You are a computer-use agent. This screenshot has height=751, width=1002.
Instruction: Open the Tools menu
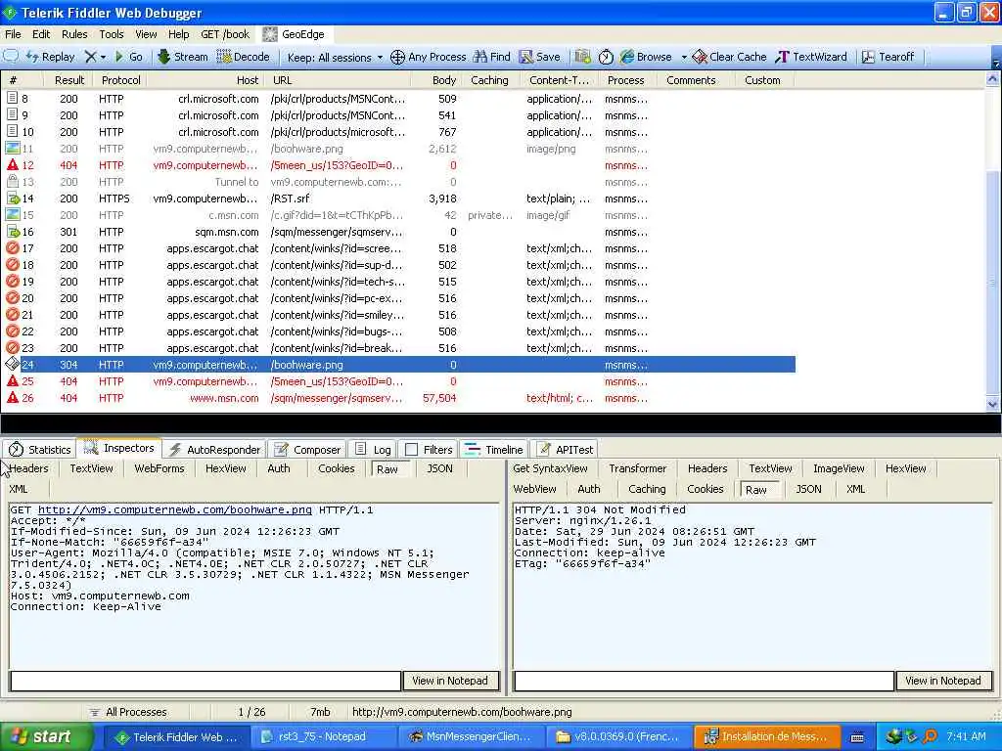coord(112,34)
